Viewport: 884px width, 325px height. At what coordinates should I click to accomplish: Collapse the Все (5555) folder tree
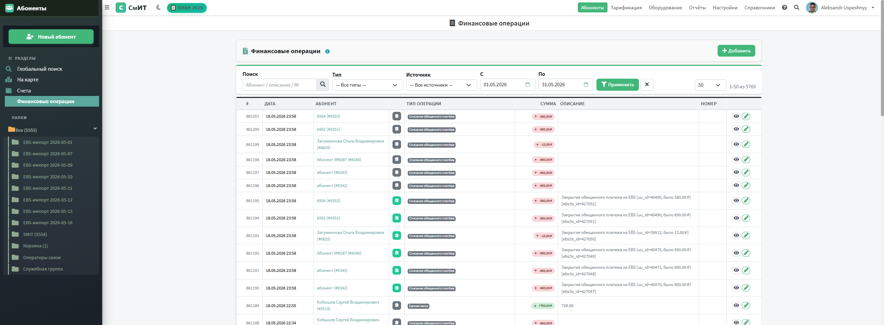95,129
